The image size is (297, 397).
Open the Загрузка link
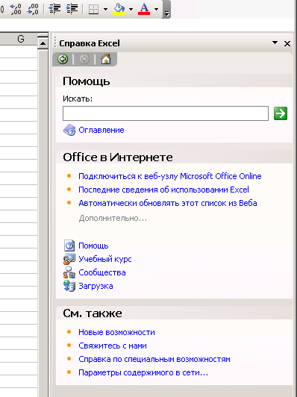[96, 286]
